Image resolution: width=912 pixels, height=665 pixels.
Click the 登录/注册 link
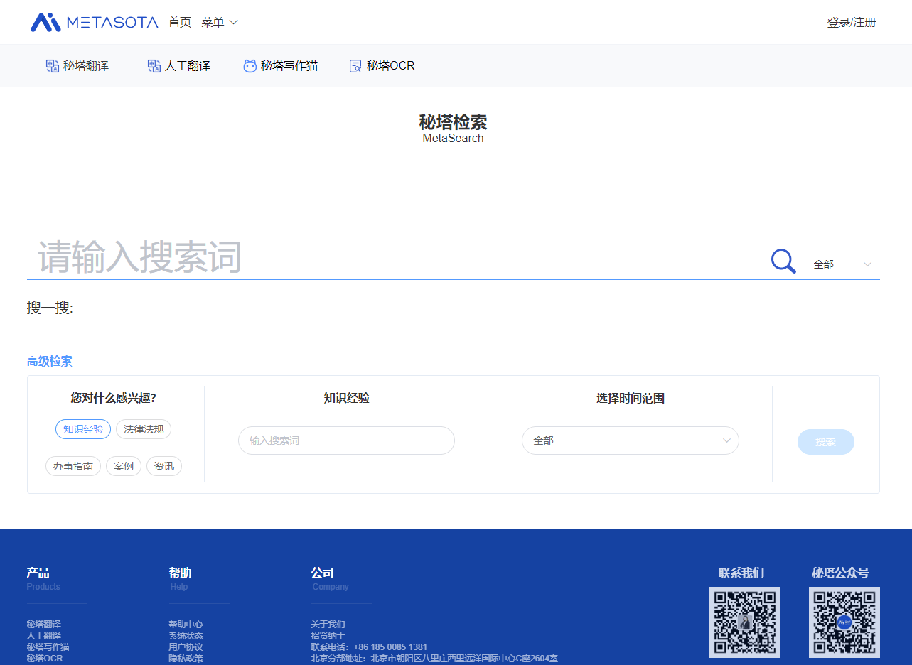point(852,22)
